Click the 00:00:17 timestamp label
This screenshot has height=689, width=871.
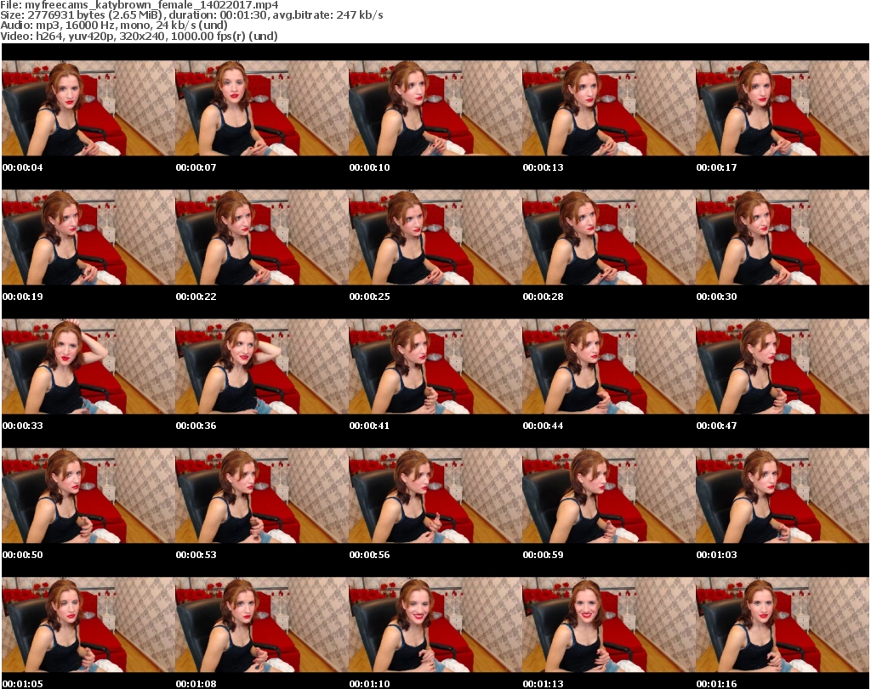point(716,167)
